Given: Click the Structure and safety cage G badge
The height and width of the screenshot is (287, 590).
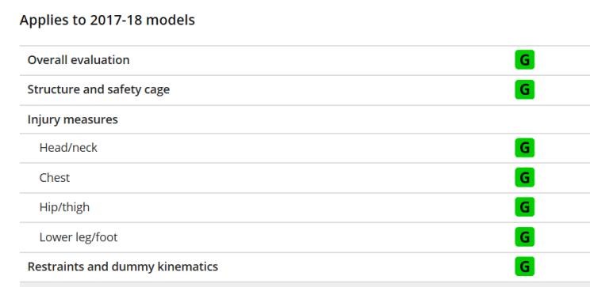Looking at the screenshot, I should pyautogui.click(x=524, y=89).
